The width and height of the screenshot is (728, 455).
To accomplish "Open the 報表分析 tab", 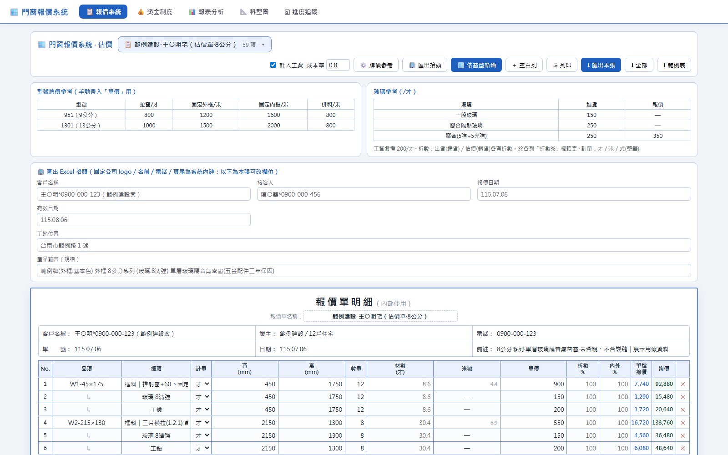I will point(206,12).
